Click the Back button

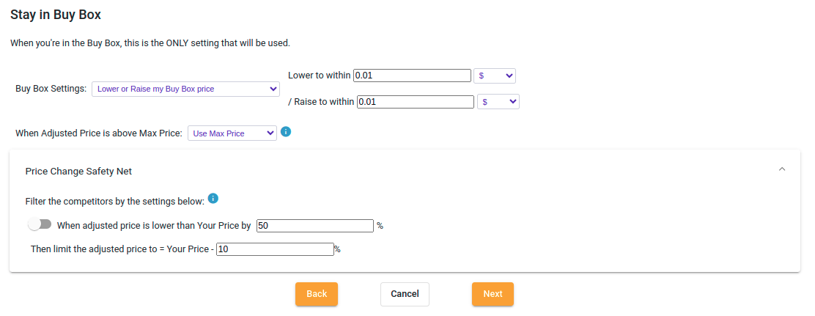tap(317, 294)
